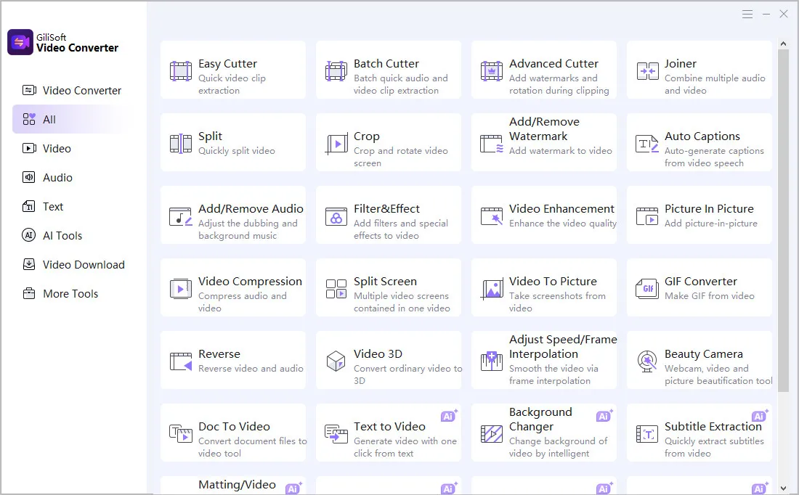Click 'Add picture-in-picture' description

711,224
